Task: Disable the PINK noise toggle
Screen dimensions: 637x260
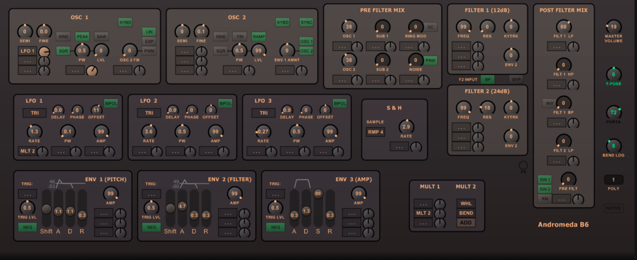Action: point(431,61)
